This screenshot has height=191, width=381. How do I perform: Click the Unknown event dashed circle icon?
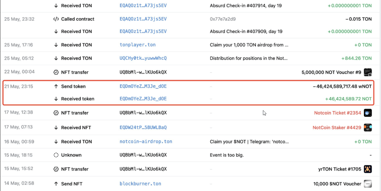[x=56, y=155]
